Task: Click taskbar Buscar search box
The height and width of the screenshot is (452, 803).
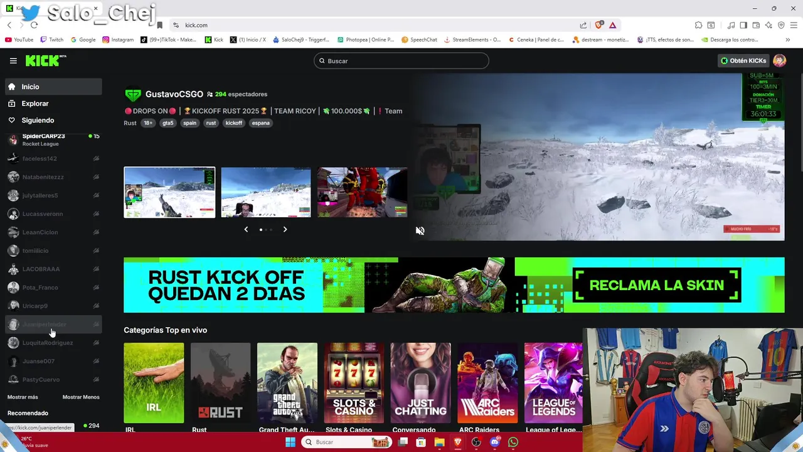Action: pos(346,442)
